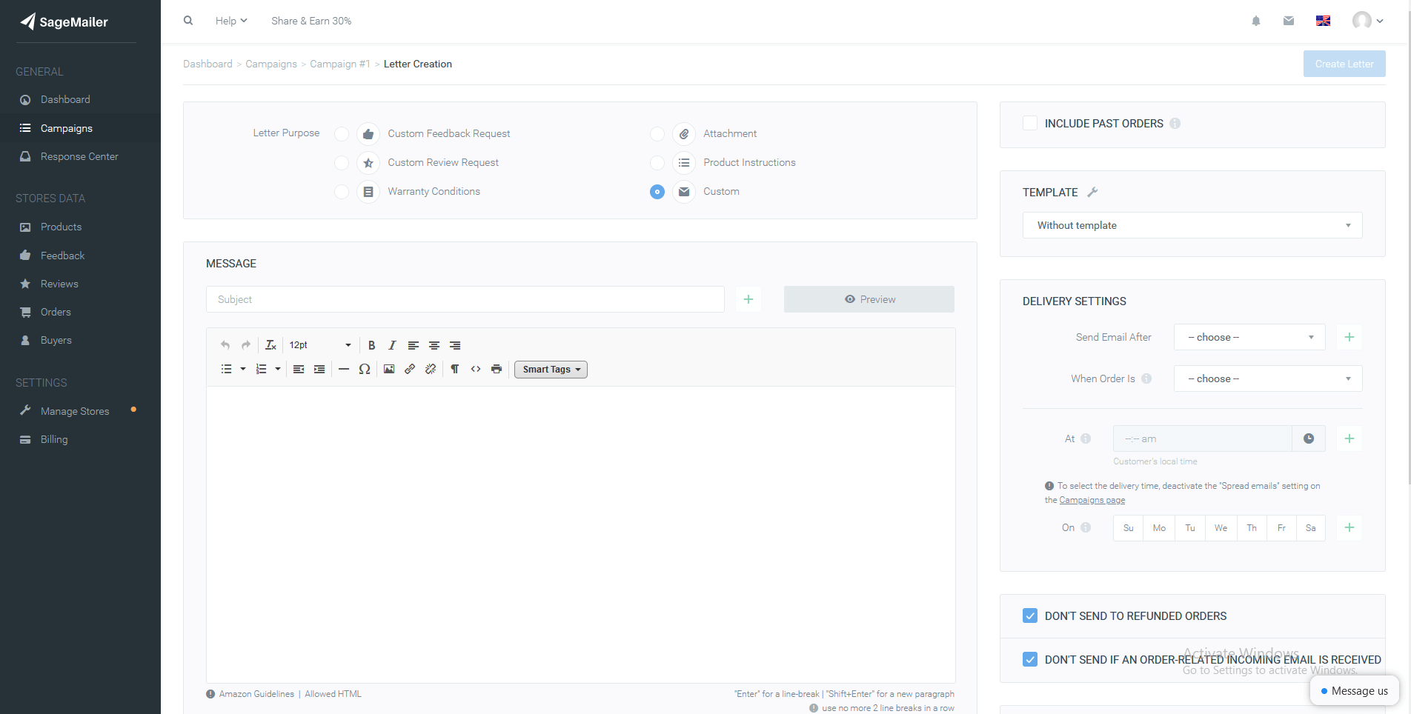Image resolution: width=1411 pixels, height=714 pixels.
Task: Select Custom Feedback Request radio button
Action: pos(342,134)
